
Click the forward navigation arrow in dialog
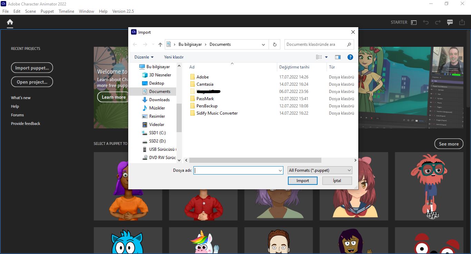[x=145, y=44]
